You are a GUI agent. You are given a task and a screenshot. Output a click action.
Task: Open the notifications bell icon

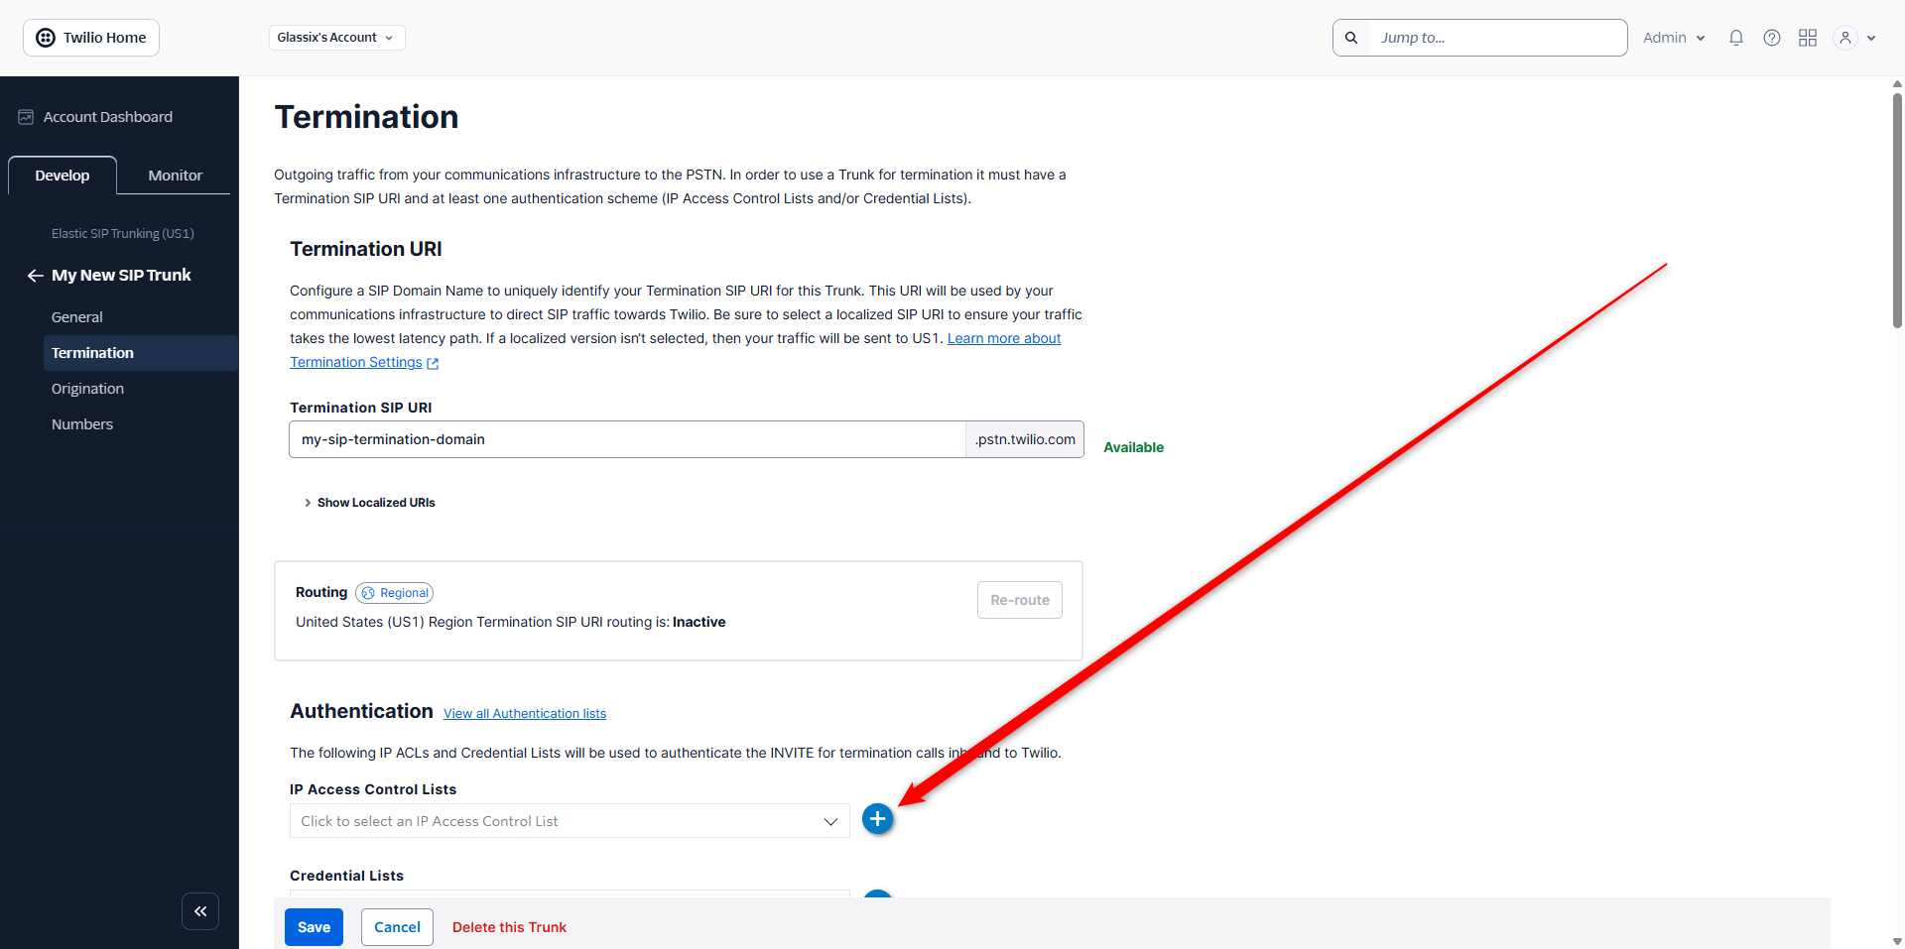point(1736,38)
